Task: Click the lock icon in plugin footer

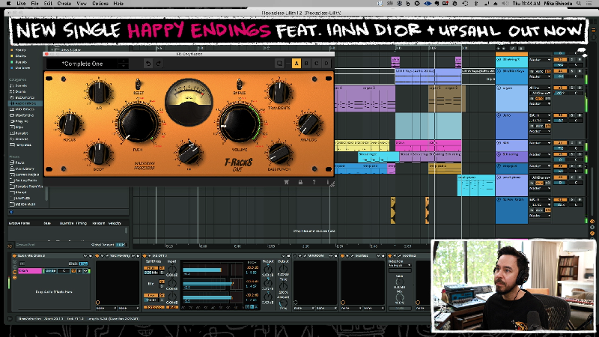Action: pos(300,182)
